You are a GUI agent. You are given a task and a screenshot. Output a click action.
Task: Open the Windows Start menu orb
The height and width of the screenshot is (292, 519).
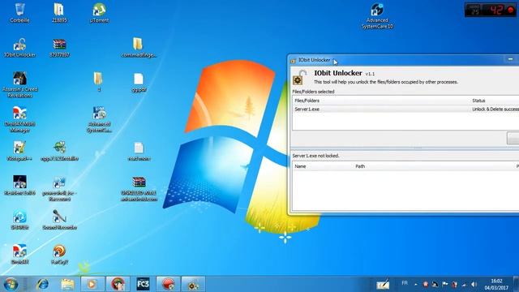(x=11, y=284)
